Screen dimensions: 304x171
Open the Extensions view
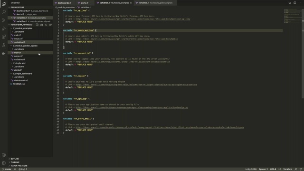coord(4,37)
